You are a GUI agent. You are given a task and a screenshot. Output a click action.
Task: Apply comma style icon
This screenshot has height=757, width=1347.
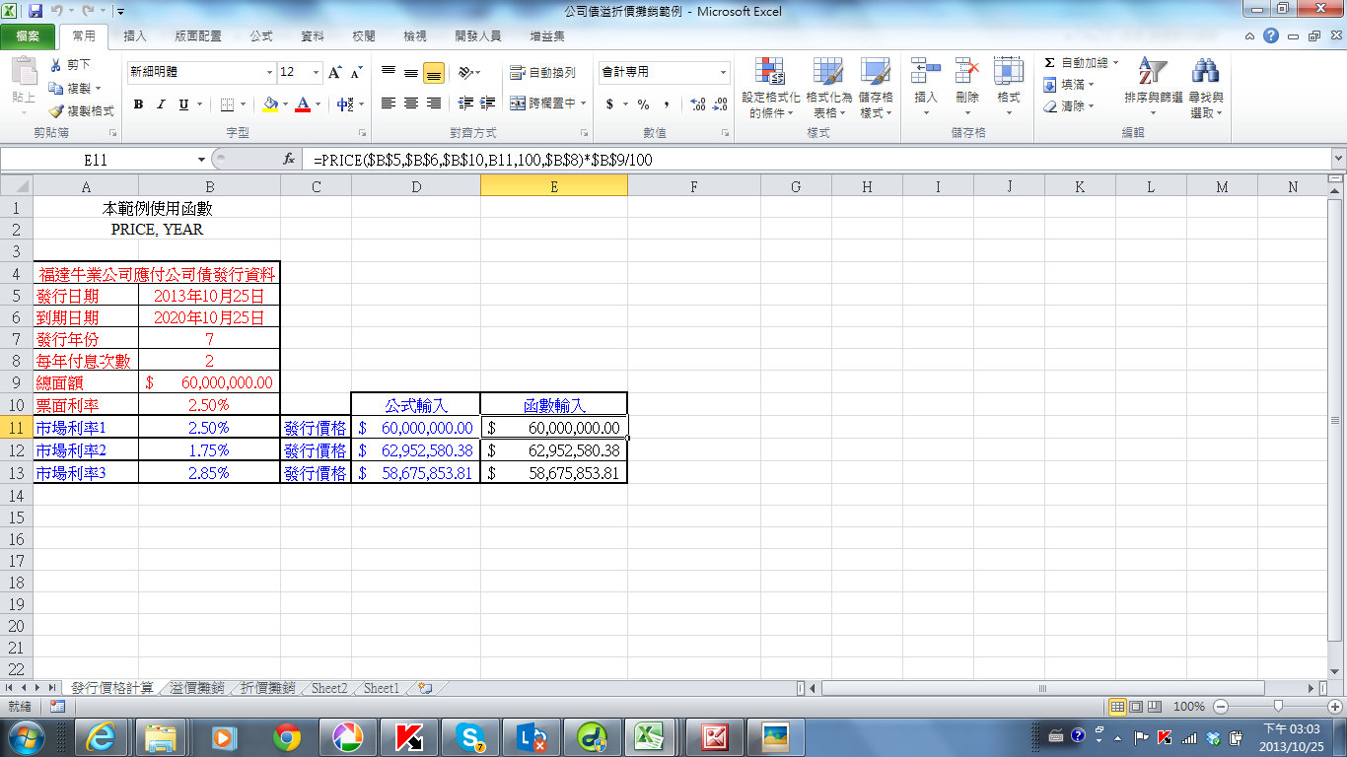pyautogui.click(x=667, y=103)
